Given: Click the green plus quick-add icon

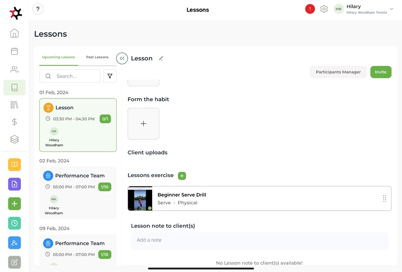Looking at the screenshot, I should click(15, 204).
